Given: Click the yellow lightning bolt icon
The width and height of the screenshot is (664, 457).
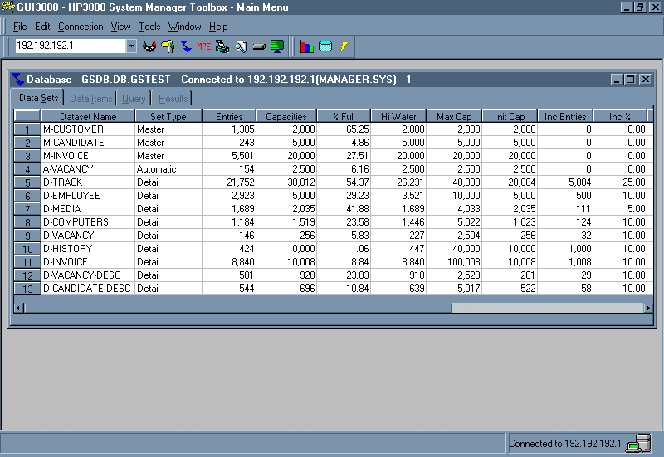Looking at the screenshot, I should (344, 46).
